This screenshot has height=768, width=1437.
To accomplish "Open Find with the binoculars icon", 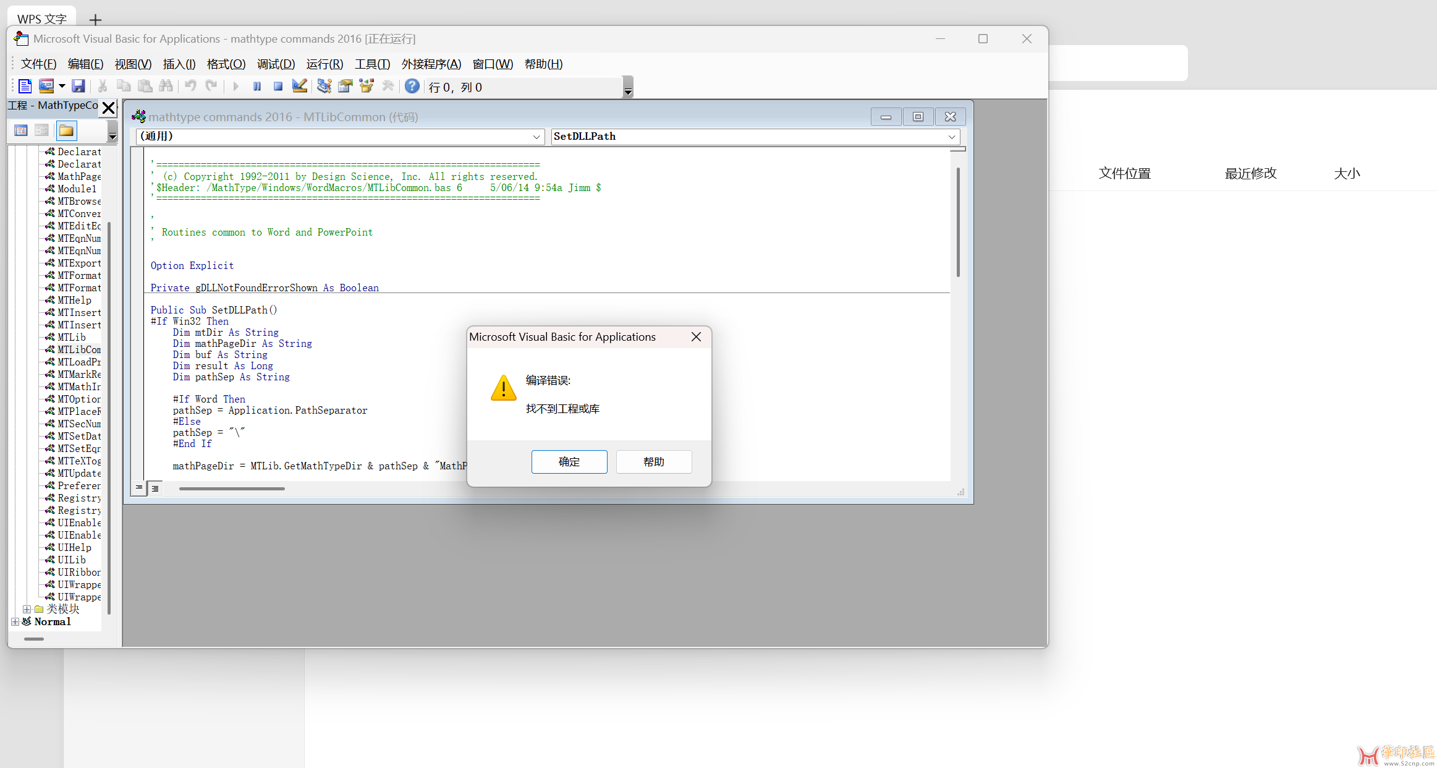I will (166, 87).
